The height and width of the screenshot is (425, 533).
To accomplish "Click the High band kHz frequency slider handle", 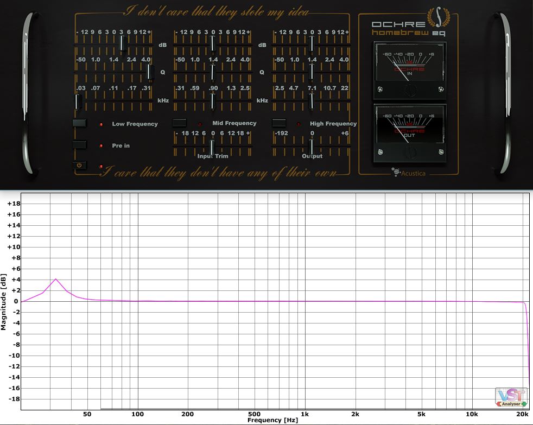I will (x=312, y=101).
